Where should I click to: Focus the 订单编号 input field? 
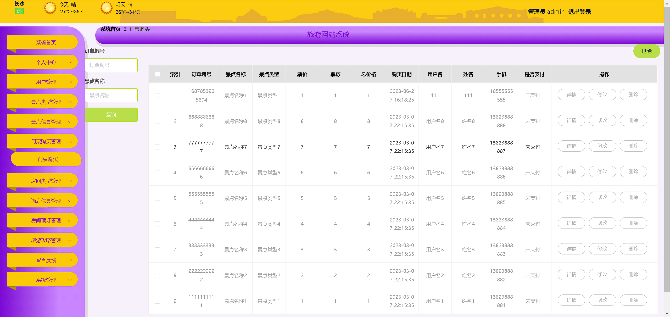click(x=111, y=65)
